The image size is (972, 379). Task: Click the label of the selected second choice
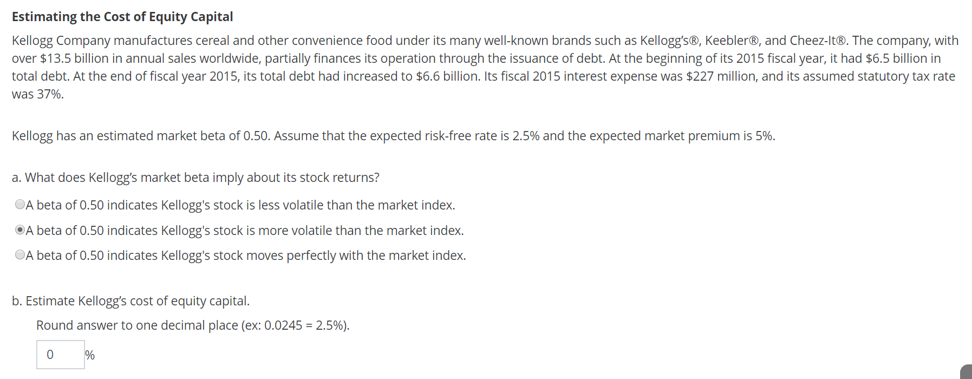tap(245, 230)
